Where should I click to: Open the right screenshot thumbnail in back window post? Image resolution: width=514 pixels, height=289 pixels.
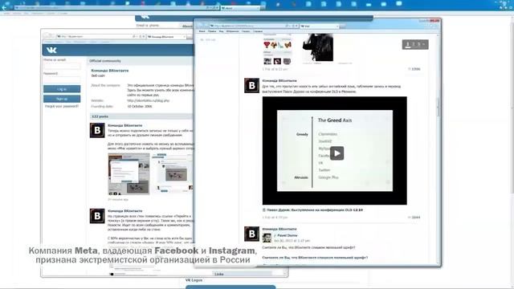pyautogui.click(x=172, y=173)
